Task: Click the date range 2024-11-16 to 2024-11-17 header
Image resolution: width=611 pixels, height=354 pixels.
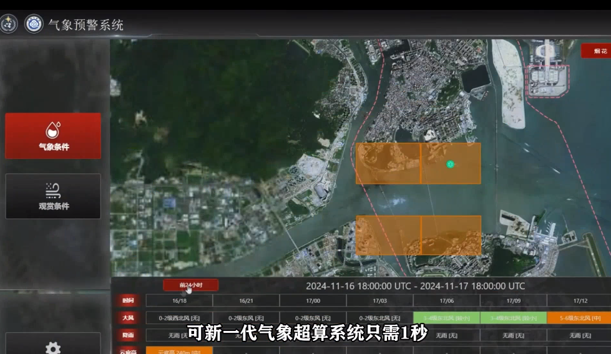Action: tap(415, 286)
